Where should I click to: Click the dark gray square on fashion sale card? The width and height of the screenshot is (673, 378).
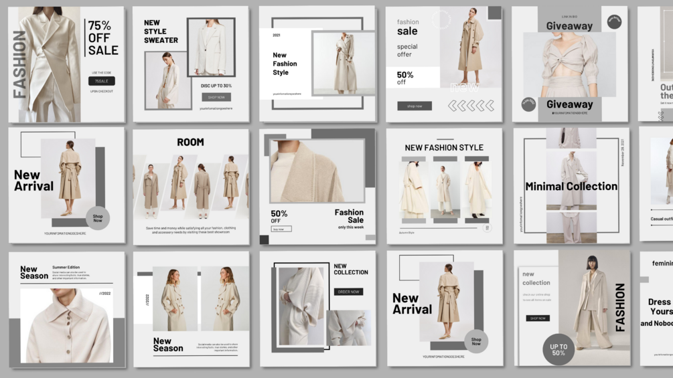[x=494, y=13]
